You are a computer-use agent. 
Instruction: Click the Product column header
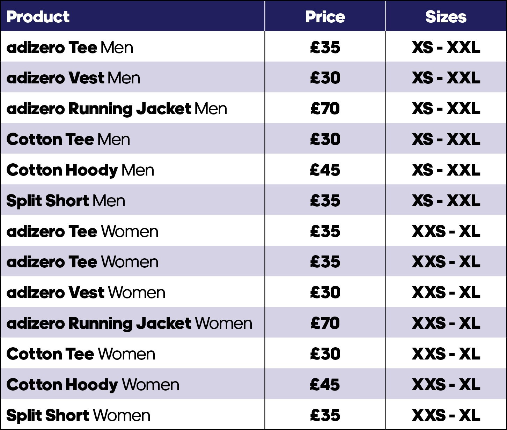click(38, 17)
